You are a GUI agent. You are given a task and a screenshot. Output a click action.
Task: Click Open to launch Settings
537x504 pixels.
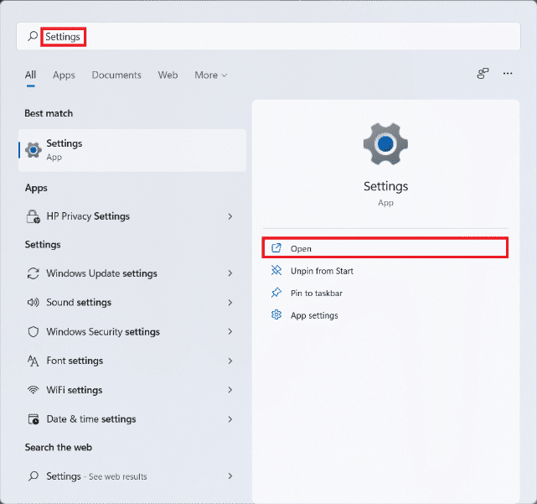coord(385,247)
